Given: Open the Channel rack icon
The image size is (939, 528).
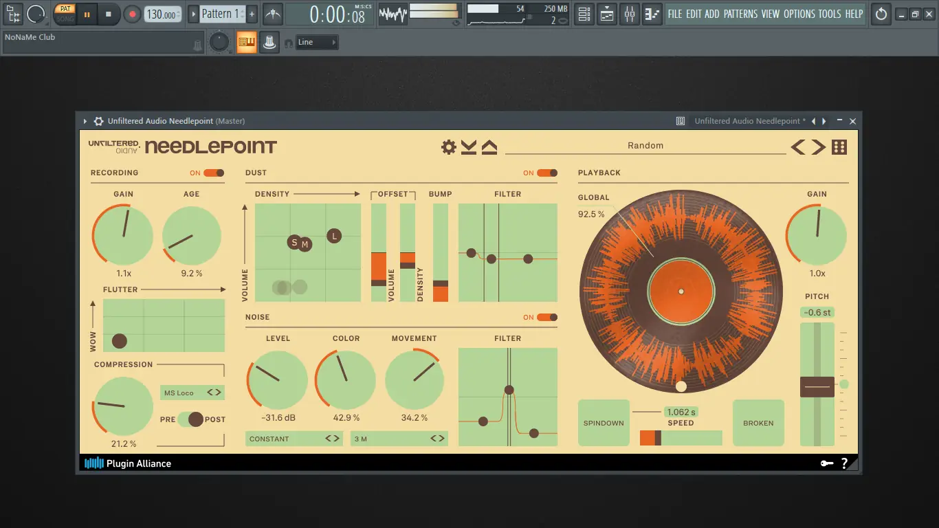Looking at the screenshot, I should click(x=584, y=14).
